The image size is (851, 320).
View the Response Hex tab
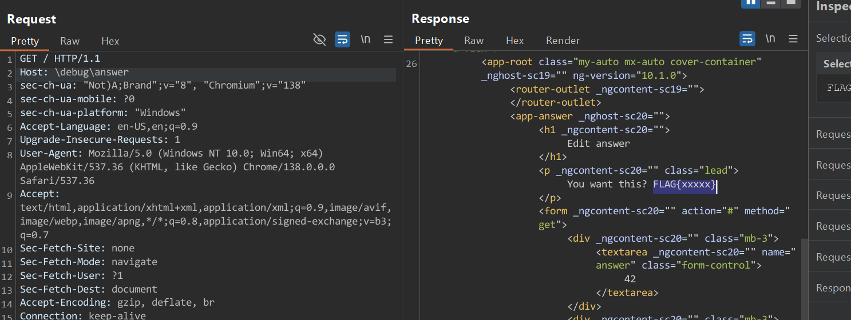pos(514,41)
